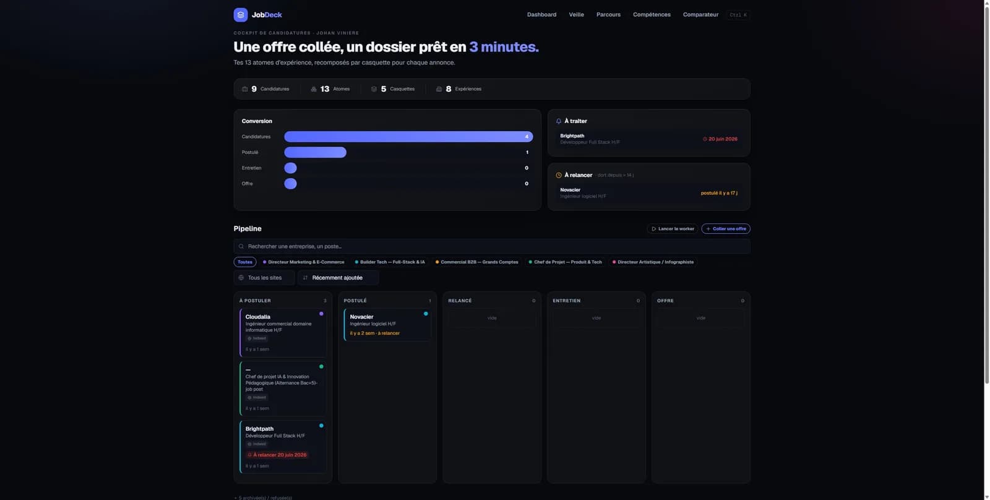Open the Tous les sites dropdown
The width and height of the screenshot is (990, 500).
tap(264, 278)
